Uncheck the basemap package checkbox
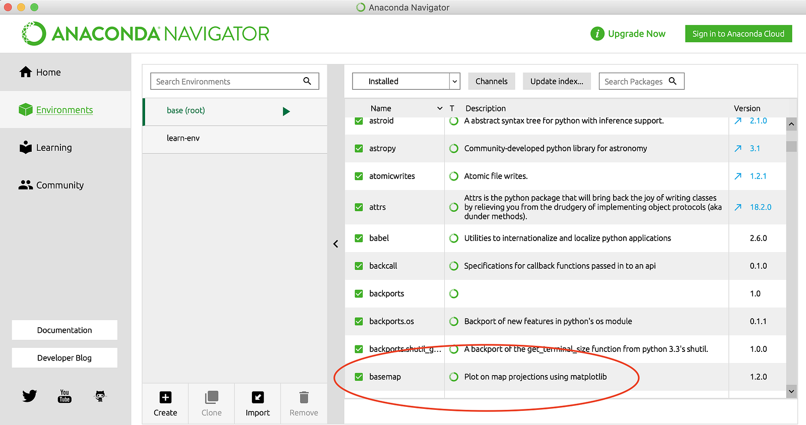 359,377
